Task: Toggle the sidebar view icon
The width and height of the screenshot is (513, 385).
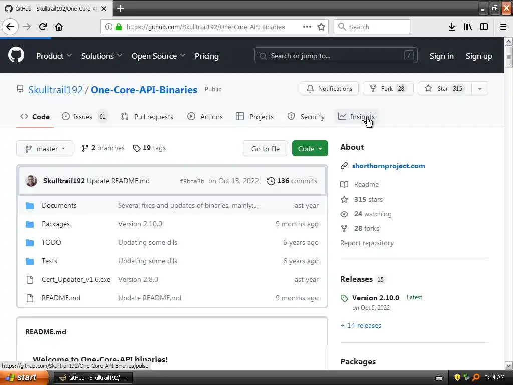Action: (484, 27)
